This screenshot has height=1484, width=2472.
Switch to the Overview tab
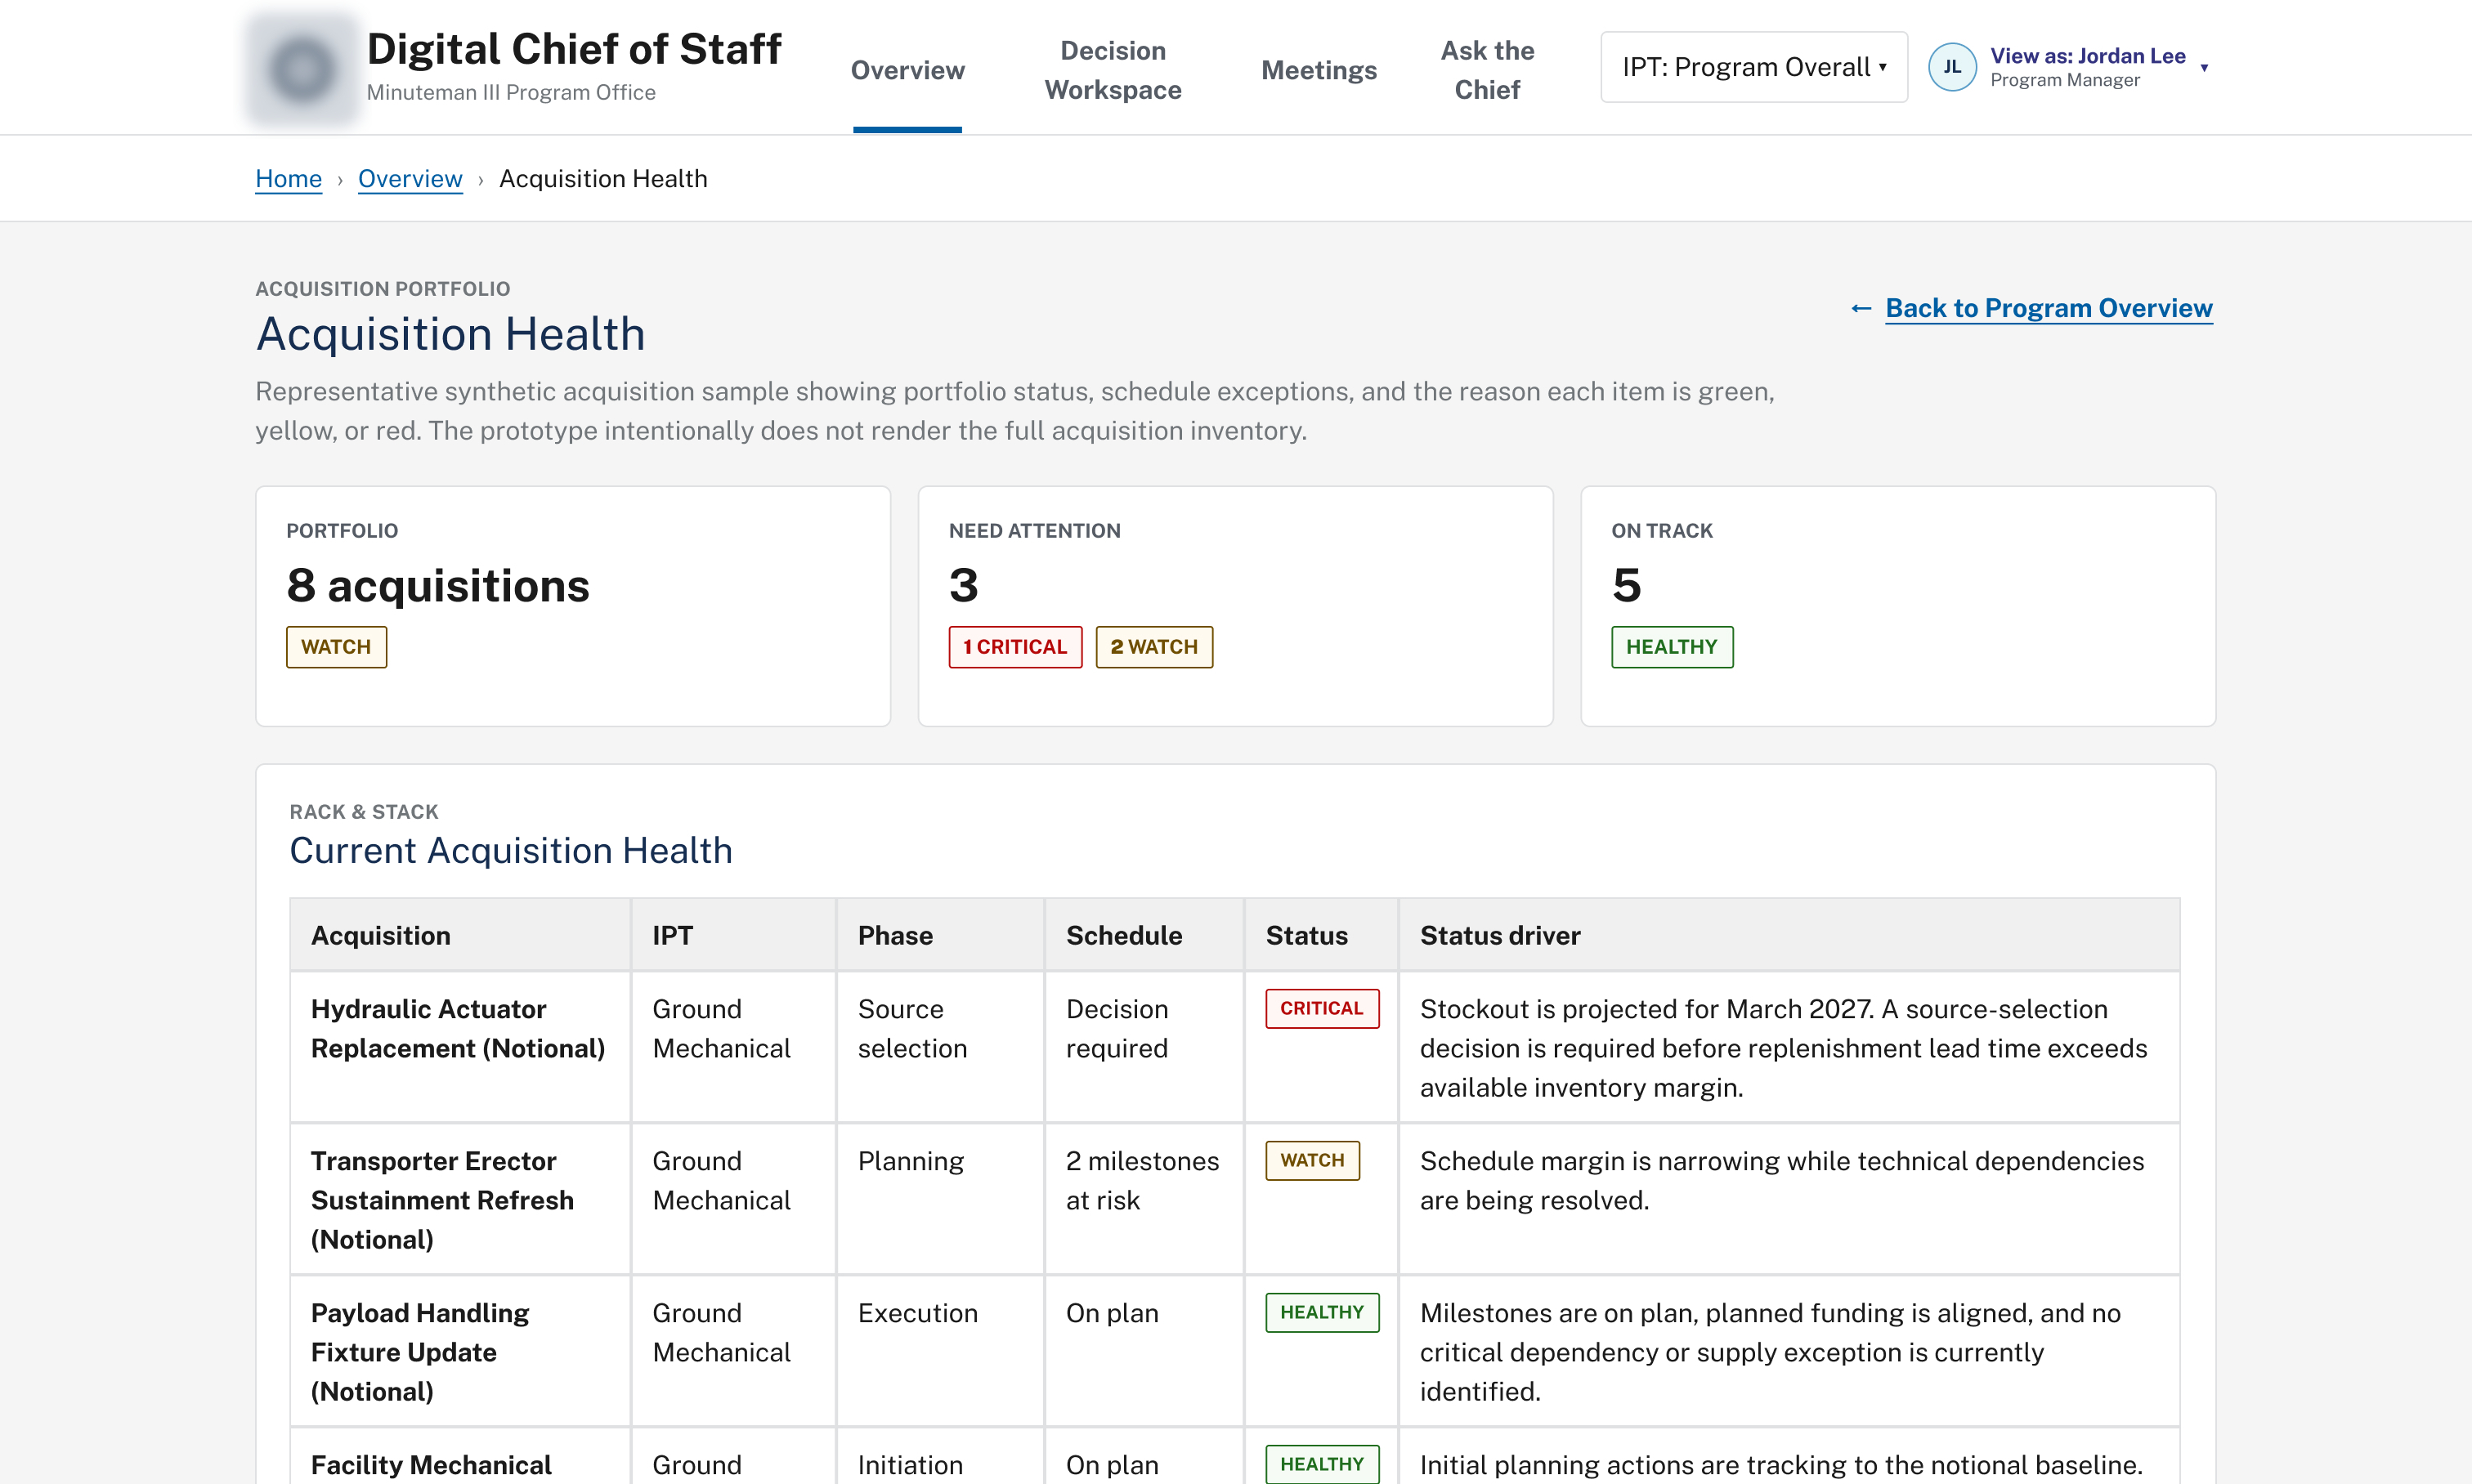coord(907,70)
